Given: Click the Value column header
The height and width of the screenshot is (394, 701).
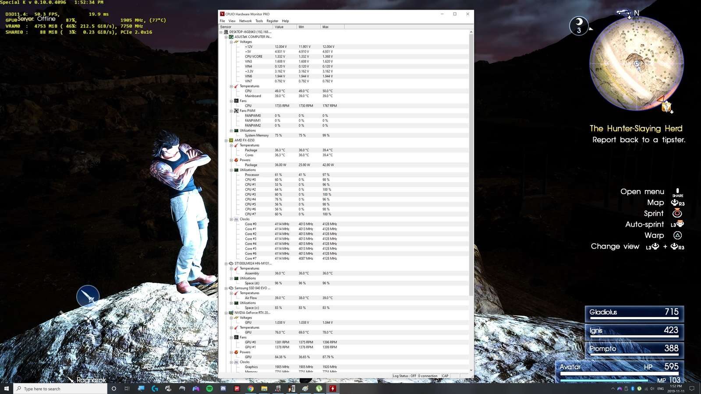Looking at the screenshot, I should [x=285, y=27].
